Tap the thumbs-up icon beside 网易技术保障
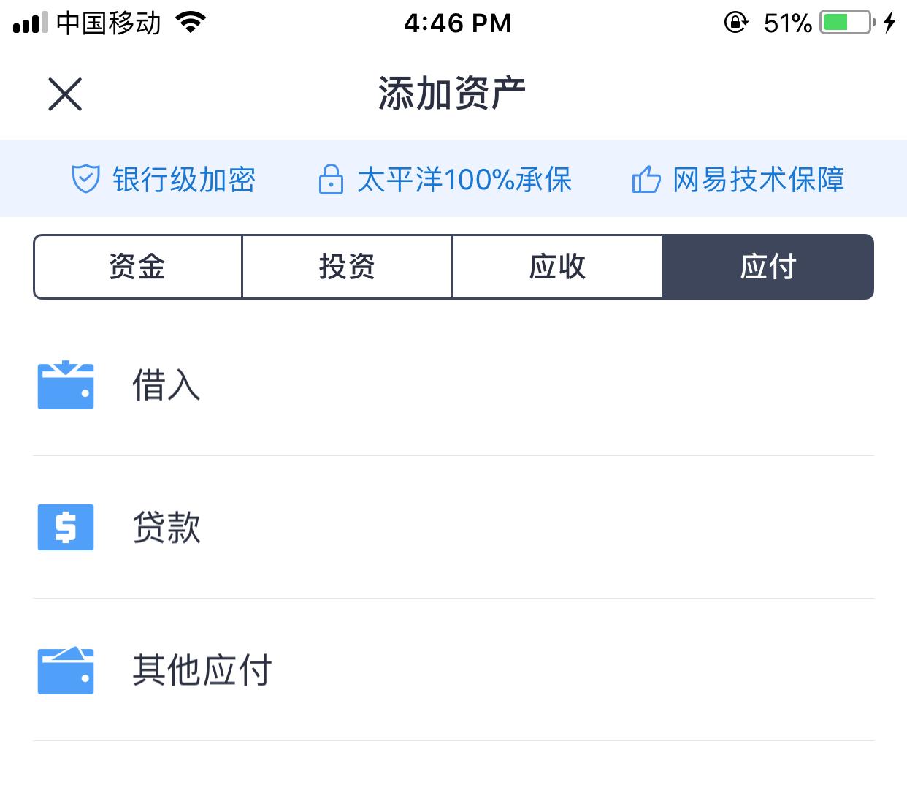Image resolution: width=907 pixels, height=812 pixels. tap(646, 179)
